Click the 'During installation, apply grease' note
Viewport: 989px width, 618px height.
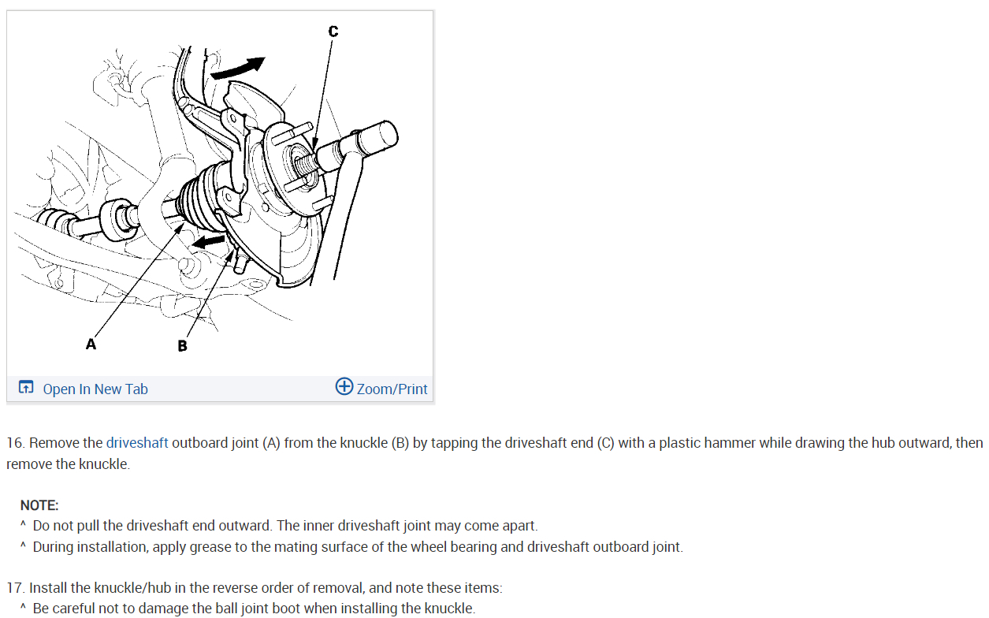click(x=358, y=547)
